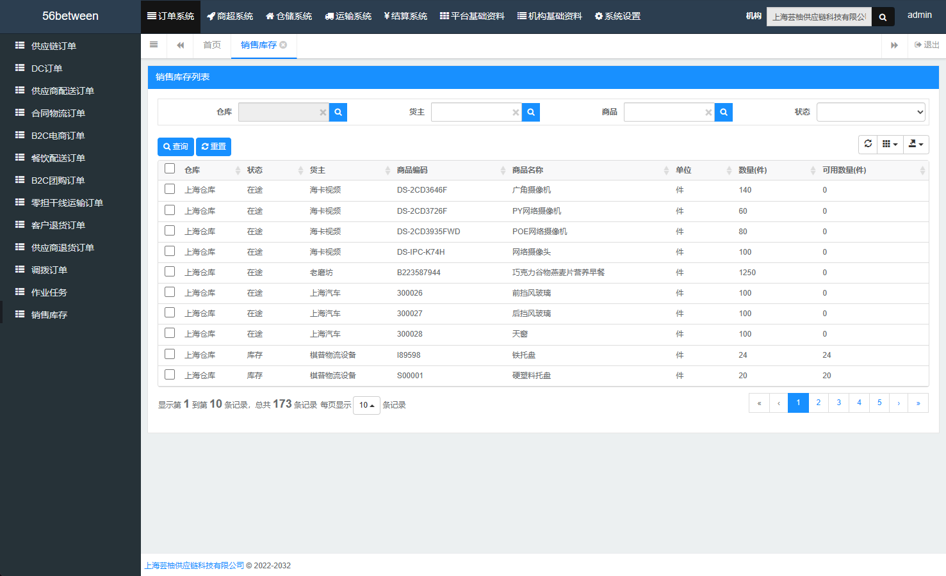Open 供应商退货订单 in the sidebar
Screen dimensions: 946x576
click(x=70, y=248)
